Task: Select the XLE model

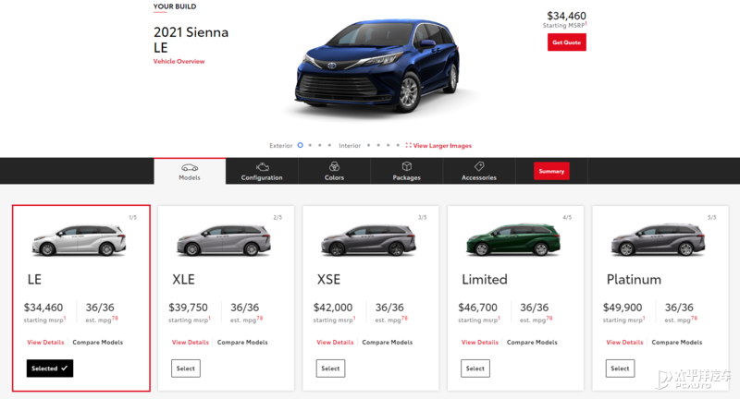Action: pyautogui.click(x=186, y=369)
